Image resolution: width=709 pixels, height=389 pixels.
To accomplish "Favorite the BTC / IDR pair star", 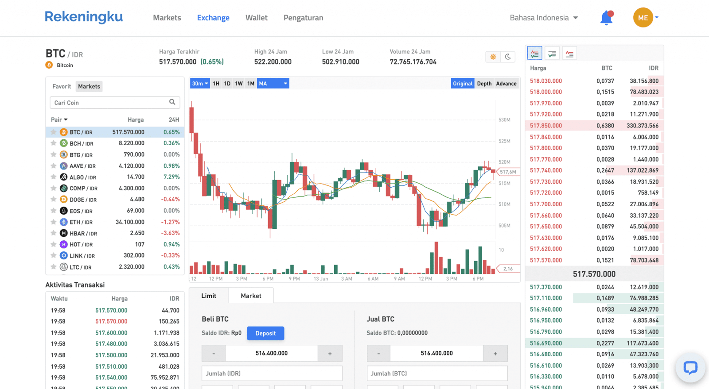I will pos(54,132).
